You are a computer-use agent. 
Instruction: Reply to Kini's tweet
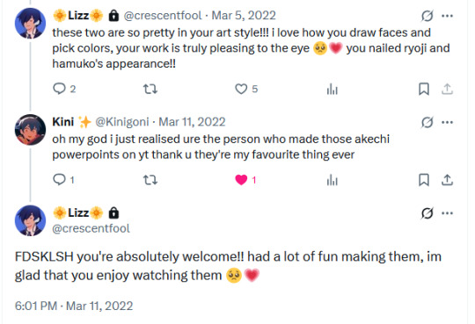click(x=60, y=180)
